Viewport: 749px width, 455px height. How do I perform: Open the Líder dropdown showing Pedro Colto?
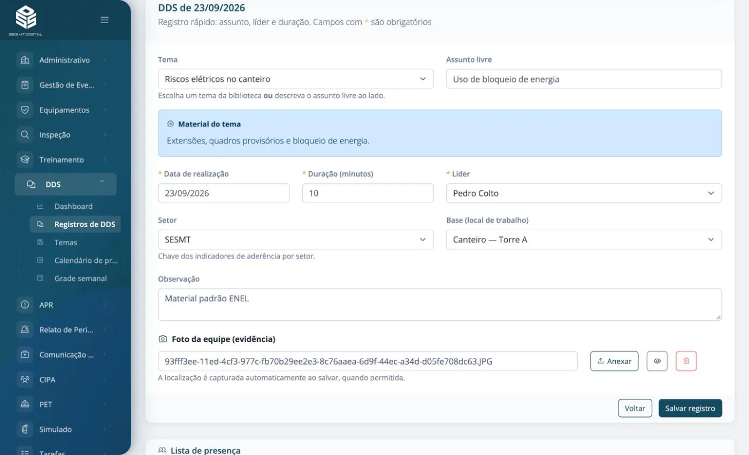pos(584,193)
